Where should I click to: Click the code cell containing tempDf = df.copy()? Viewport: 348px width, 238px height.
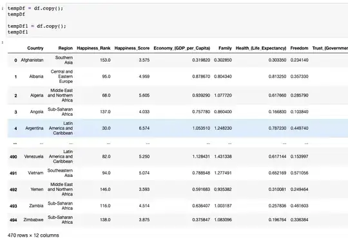(x=177, y=20)
